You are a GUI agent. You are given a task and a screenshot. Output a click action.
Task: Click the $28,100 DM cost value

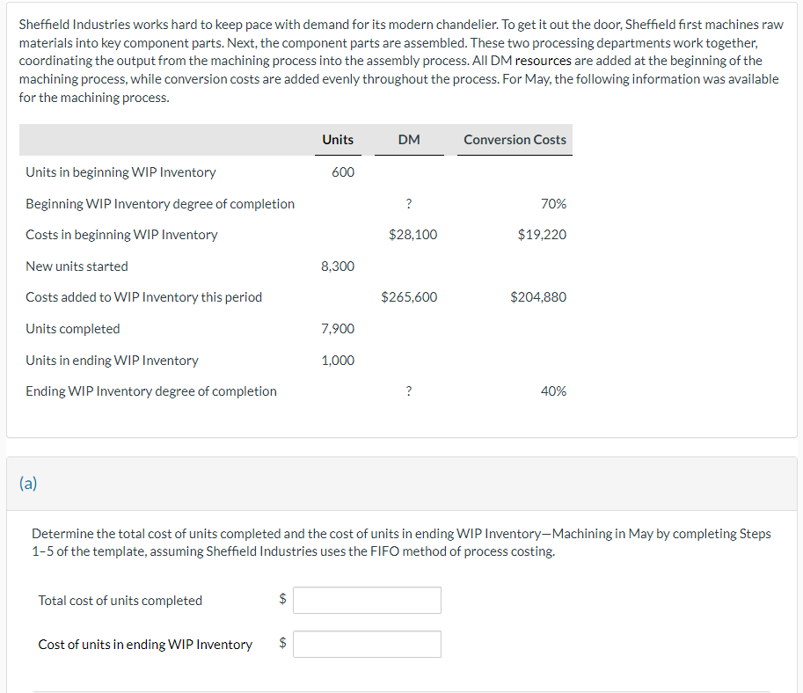point(412,235)
